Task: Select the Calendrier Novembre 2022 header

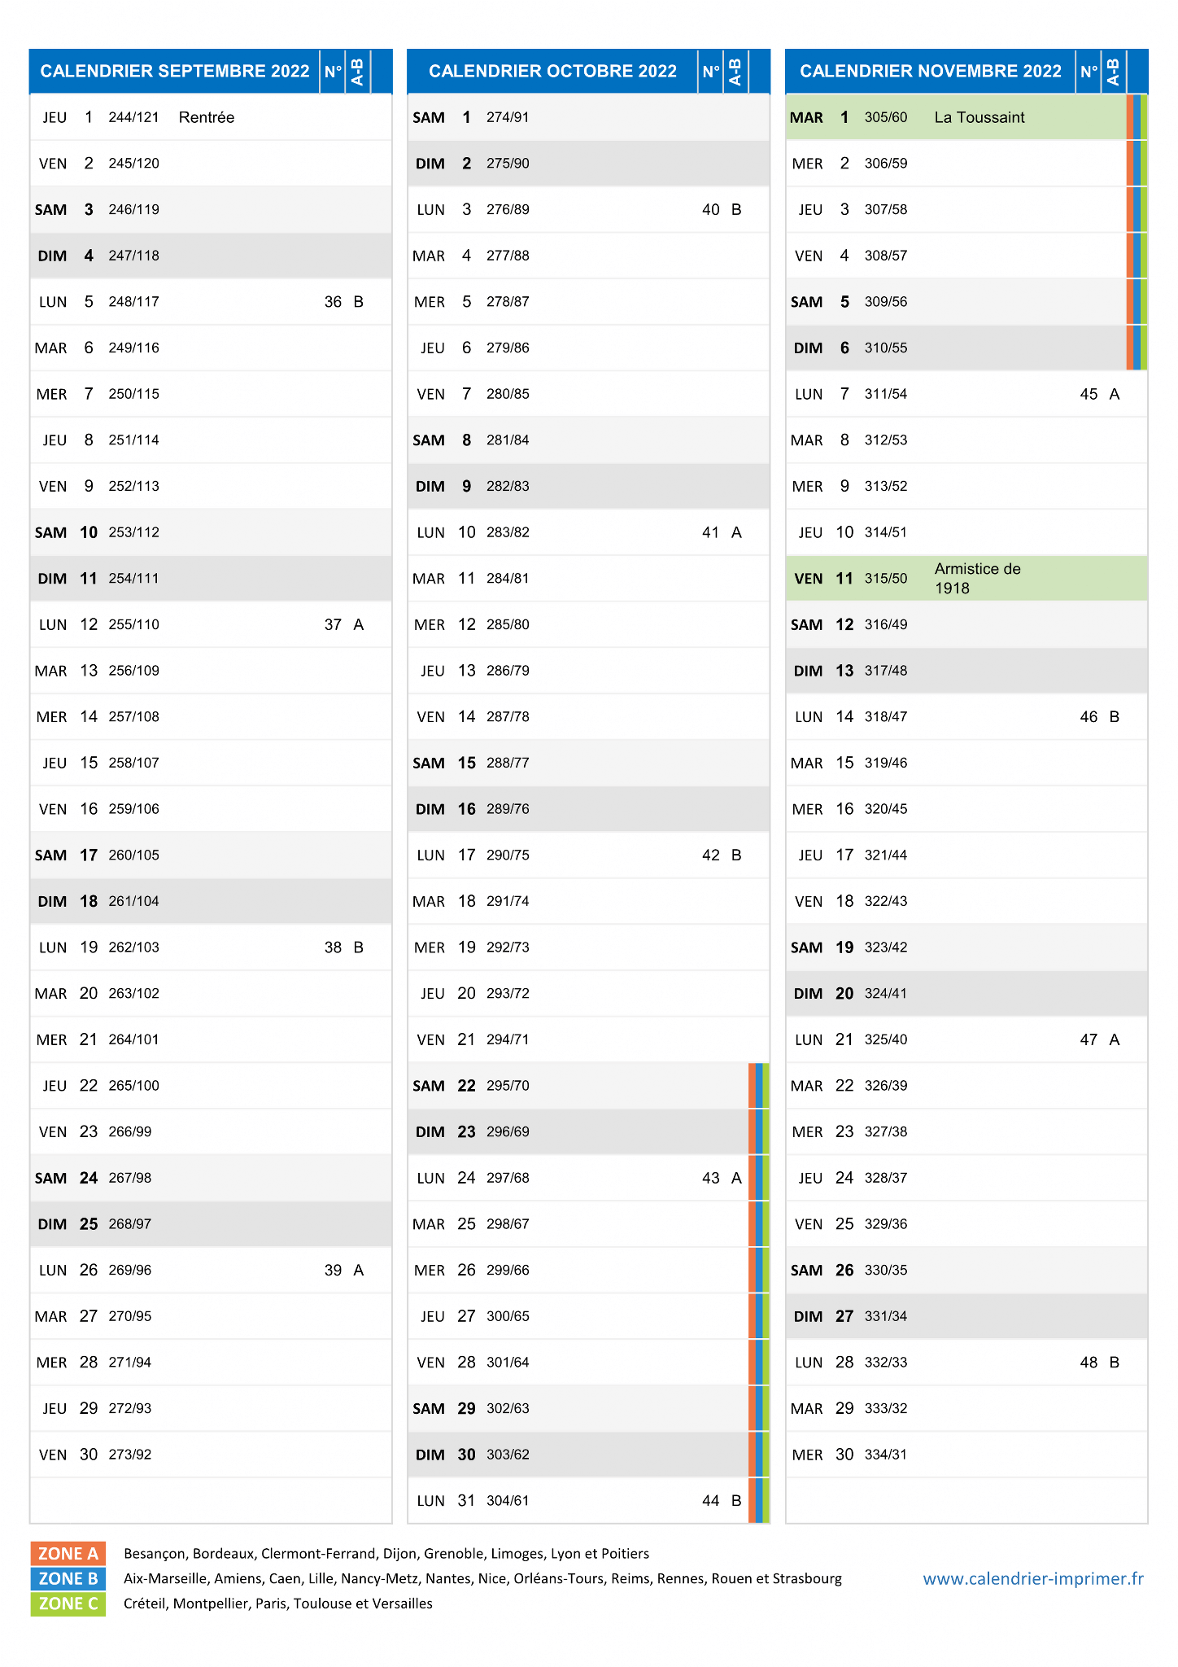Action: tap(930, 72)
